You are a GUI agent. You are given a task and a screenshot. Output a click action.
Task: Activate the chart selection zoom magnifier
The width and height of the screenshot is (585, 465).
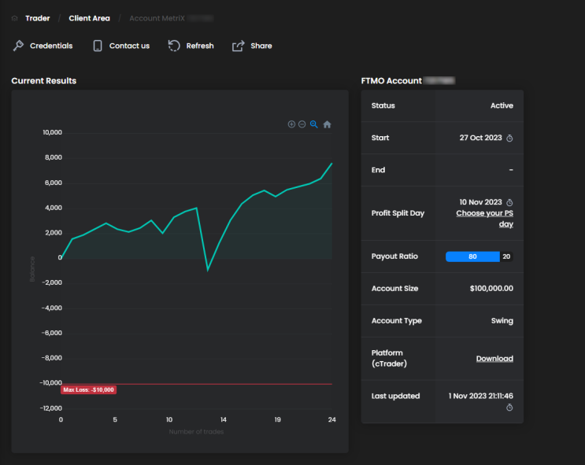[314, 124]
